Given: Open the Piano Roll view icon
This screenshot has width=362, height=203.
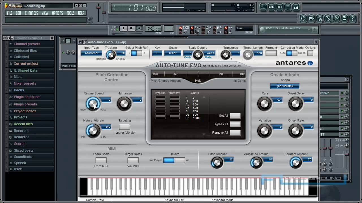Looking at the screenshot, I should pos(279,7).
